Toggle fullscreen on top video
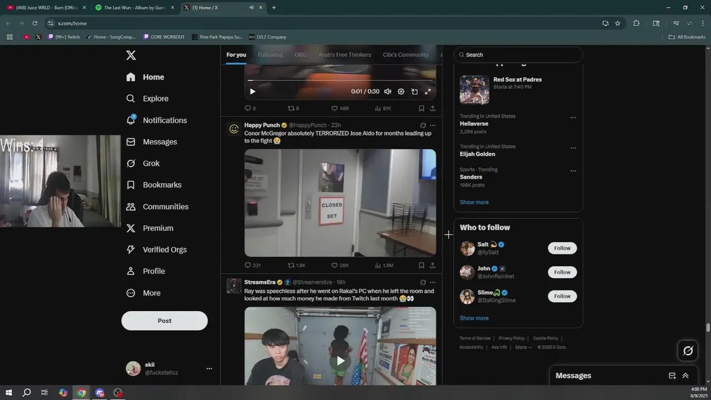This screenshot has width=711, height=400. (x=428, y=92)
